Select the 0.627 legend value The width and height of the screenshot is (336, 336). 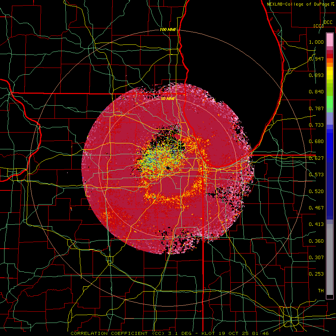[x=316, y=158]
